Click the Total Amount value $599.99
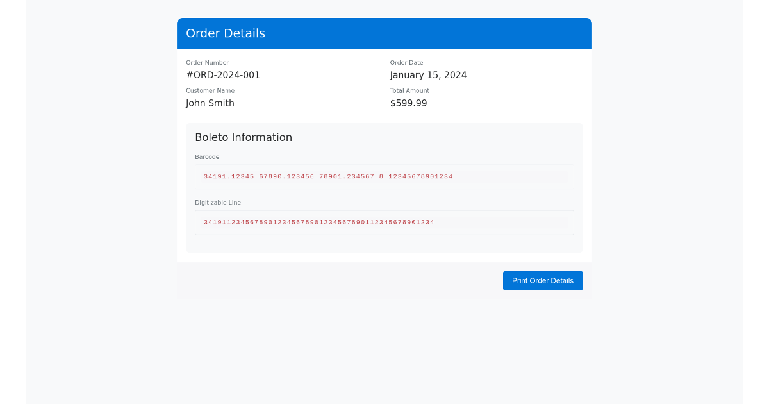Image resolution: width=769 pixels, height=404 pixels. 409,103
